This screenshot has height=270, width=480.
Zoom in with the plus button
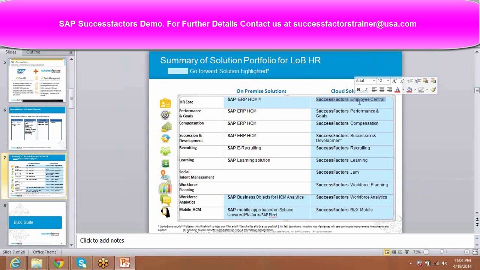467,252
